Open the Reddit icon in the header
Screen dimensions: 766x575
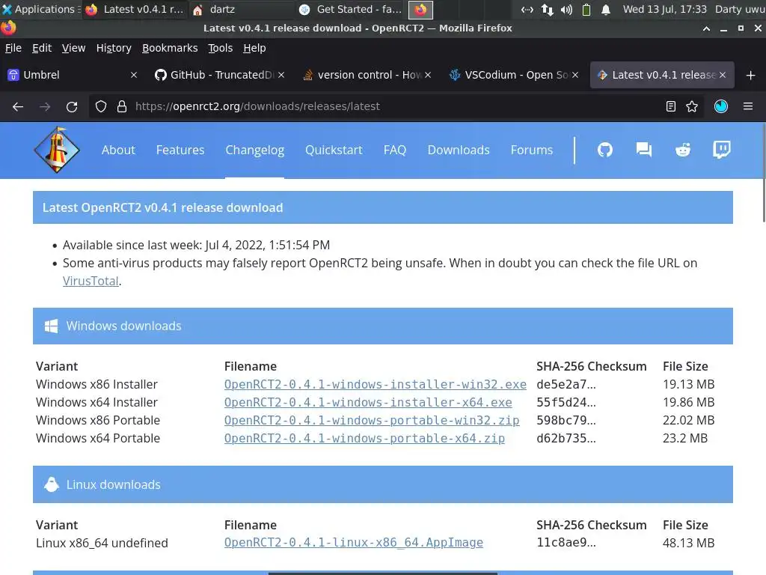tap(683, 150)
